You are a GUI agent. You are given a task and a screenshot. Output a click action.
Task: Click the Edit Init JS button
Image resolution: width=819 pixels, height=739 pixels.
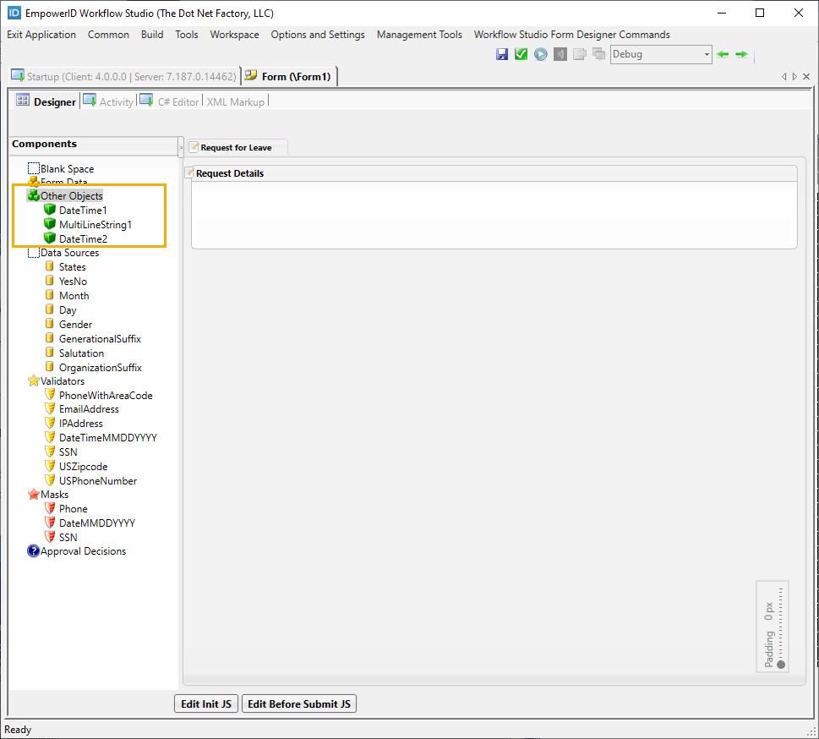coord(205,703)
